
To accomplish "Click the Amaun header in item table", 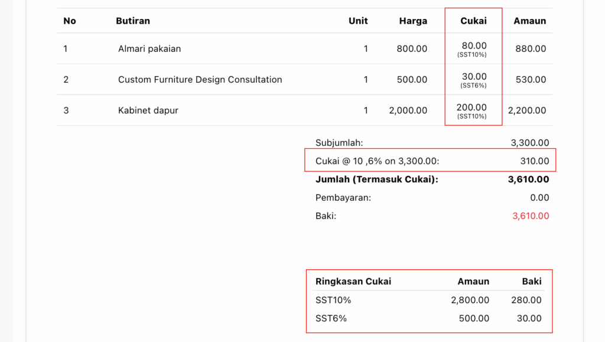I will (x=529, y=21).
